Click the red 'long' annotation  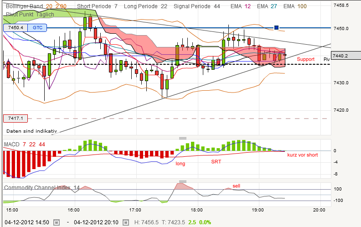180,164
